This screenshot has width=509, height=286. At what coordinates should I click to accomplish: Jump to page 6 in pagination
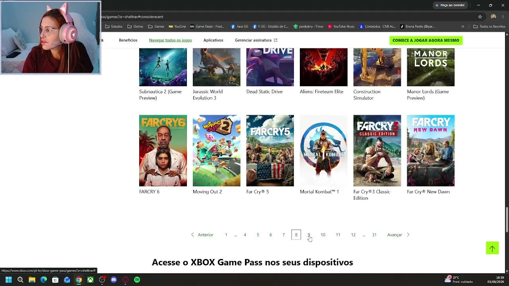point(270,235)
